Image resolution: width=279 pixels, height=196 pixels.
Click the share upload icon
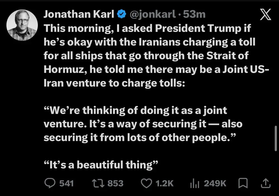pos(265,183)
